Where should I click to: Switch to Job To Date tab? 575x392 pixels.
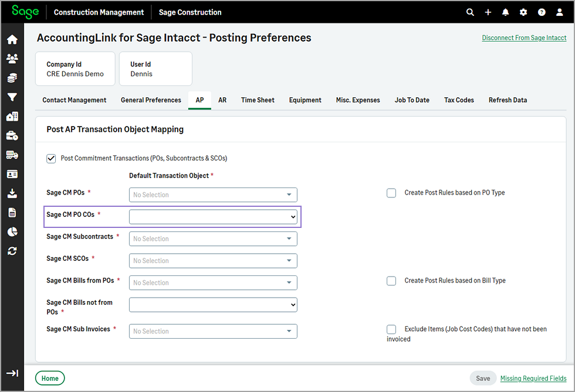(412, 100)
